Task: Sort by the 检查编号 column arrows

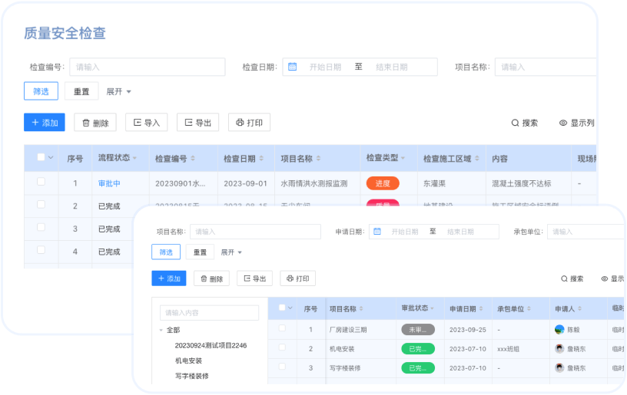Action: pyautogui.click(x=194, y=159)
